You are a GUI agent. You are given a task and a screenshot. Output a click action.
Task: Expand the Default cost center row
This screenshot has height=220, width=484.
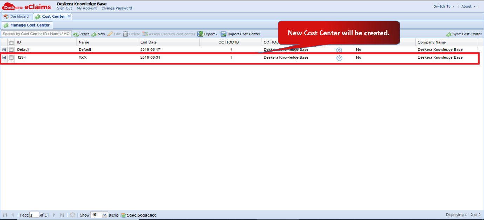[4, 50]
